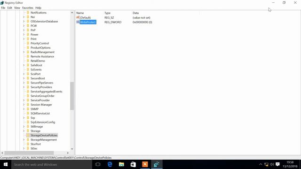This screenshot has height=169, width=301.
Task: Open the volume tray icon
Action: point(272,164)
